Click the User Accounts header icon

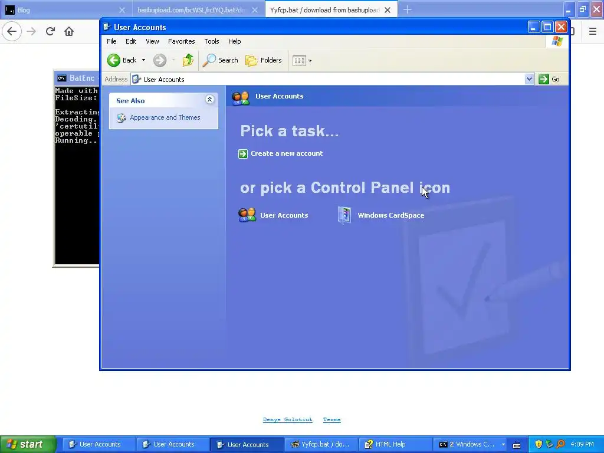241,98
